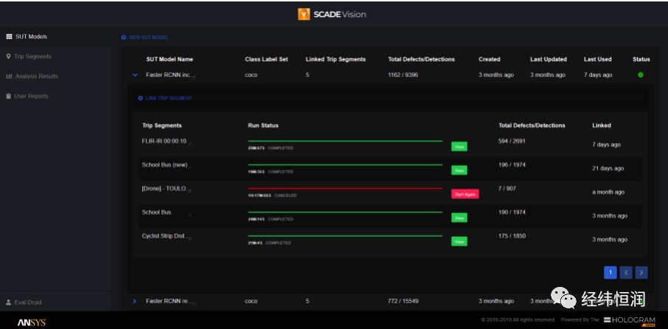Click the User Reports clipboard icon
Viewport: 668px width, 329px height.
coord(9,96)
